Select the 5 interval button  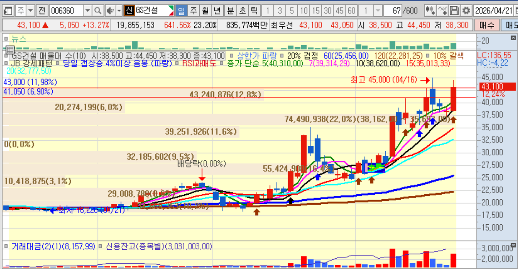point(291,10)
